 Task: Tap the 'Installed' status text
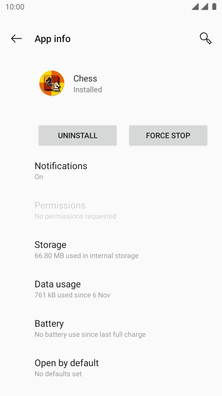87,90
